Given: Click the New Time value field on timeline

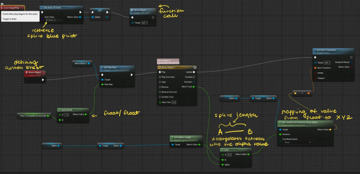Looking at the screenshot, I should click(174, 102).
